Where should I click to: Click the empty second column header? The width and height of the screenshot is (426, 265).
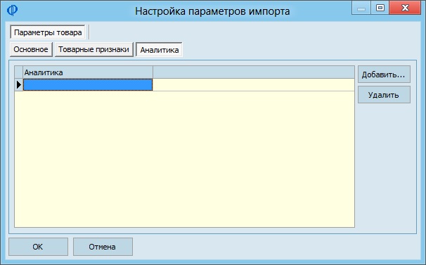pos(254,72)
